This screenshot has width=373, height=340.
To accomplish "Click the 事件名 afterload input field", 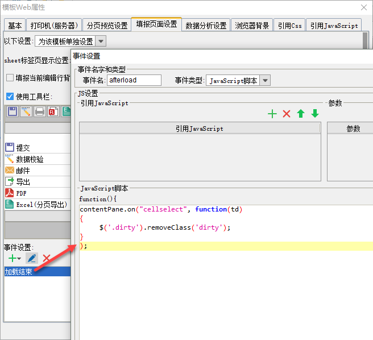I will pos(134,80).
